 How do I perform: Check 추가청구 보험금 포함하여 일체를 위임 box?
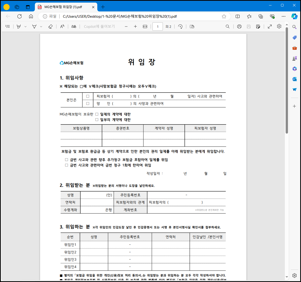click(x=66, y=160)
